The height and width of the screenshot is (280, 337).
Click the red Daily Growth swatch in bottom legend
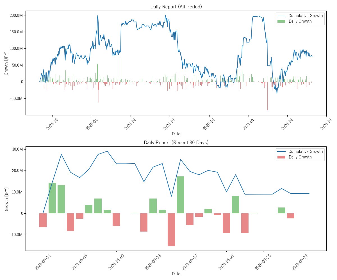coord(281,157)
